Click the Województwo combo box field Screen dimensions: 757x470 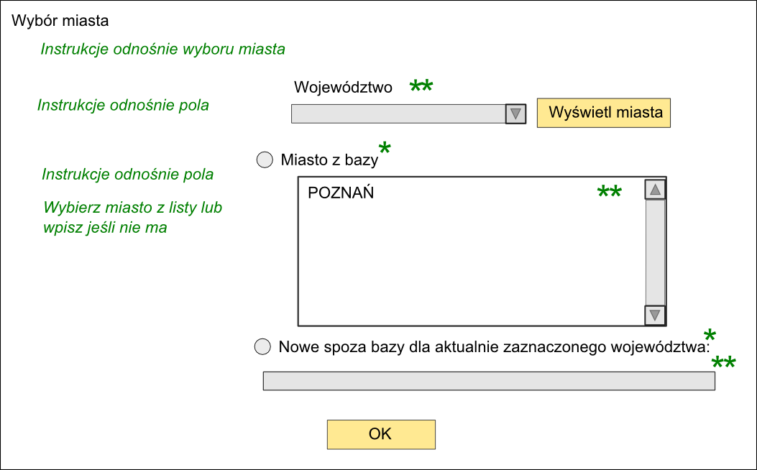tap(408, 114)
